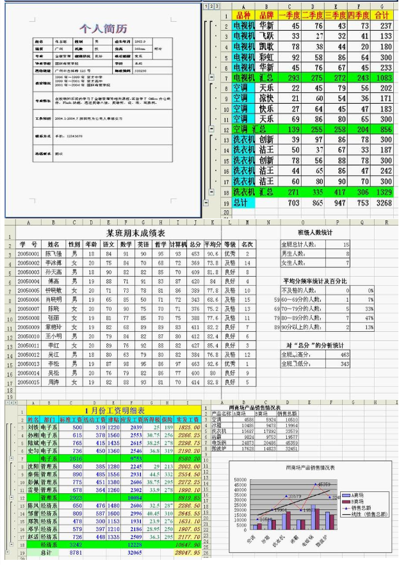Click student name 周涛

tap(54, 382)
